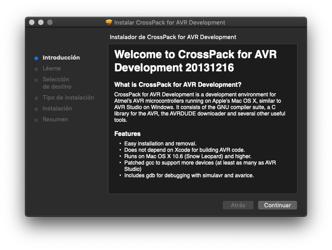The height and width of the screenshot is (250, 332).
Task: Click the Includes gdb for debugging line
Action: point(189,175)
